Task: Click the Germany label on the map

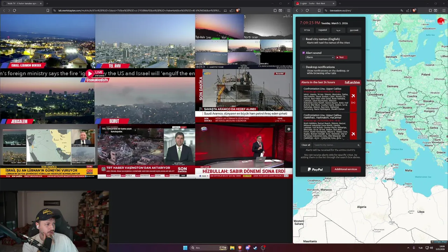Action: pos(392,86)
